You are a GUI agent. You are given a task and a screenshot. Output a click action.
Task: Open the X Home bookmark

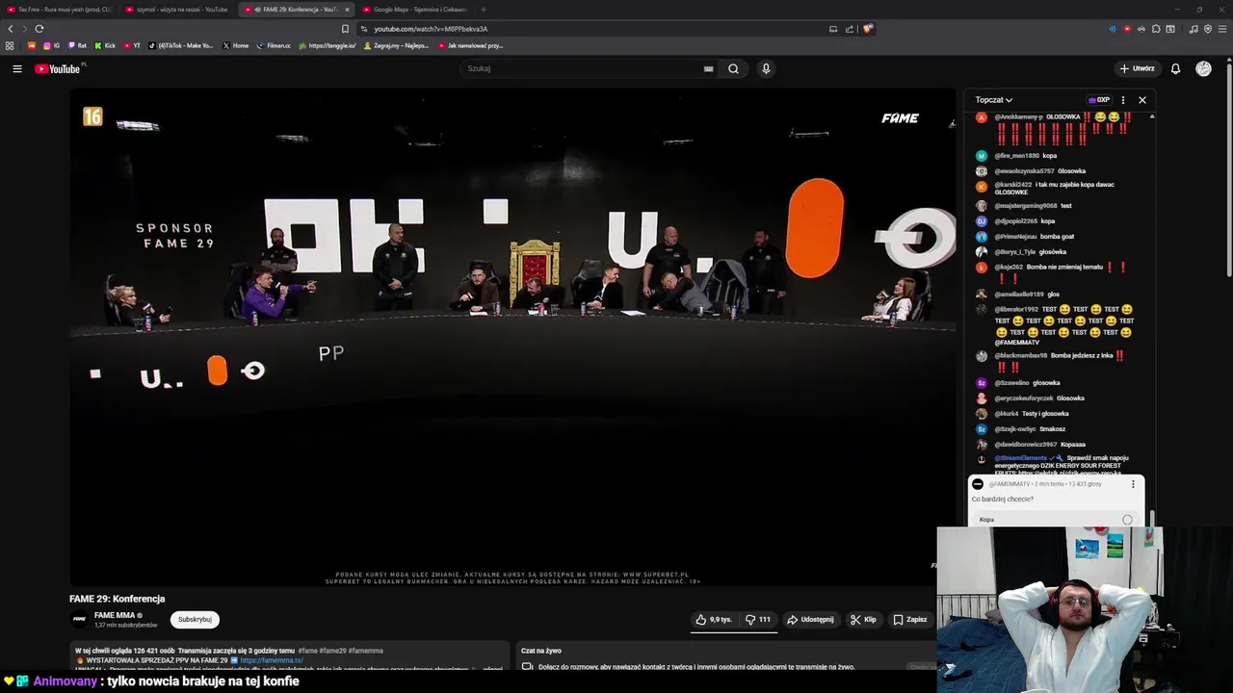(x=235, y=45)
